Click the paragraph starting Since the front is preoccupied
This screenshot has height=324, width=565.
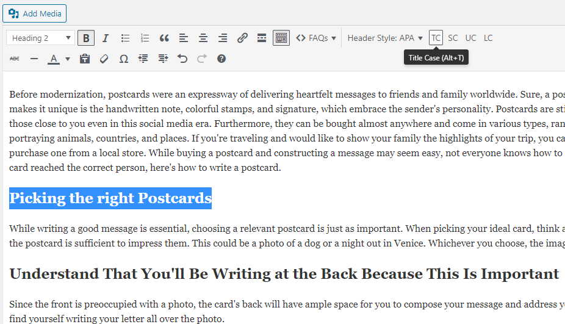coord(287,311)
